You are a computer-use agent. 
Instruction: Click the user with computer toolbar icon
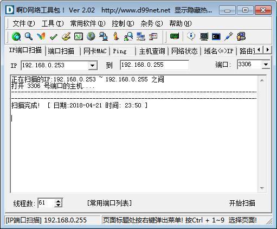click(x=241, y=36)
